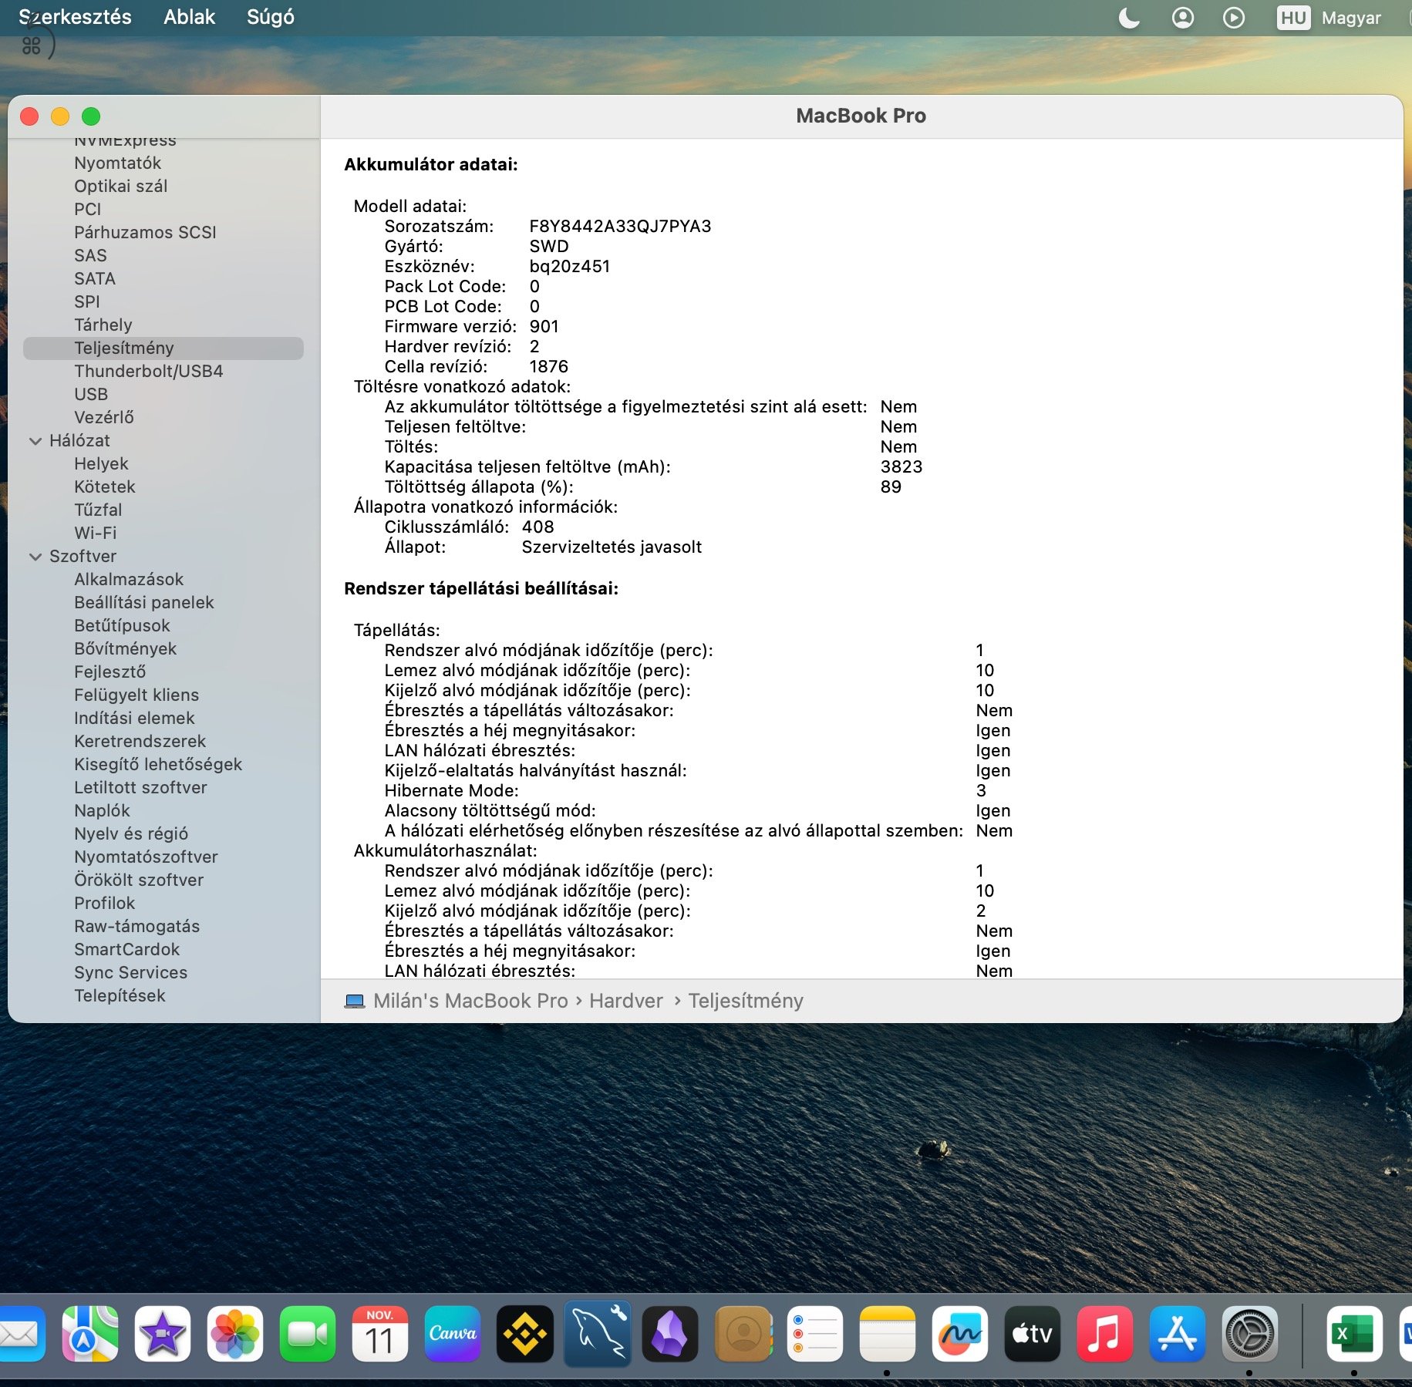Open the Súgó menu
Screen dimensions: 1412x1387
[x=271, y=17]
